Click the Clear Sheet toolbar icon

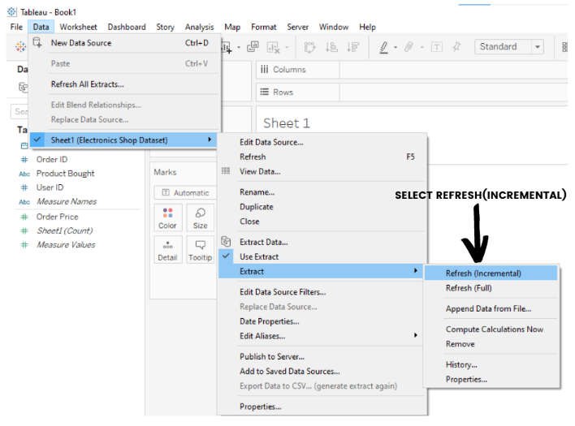coord(274,47)
